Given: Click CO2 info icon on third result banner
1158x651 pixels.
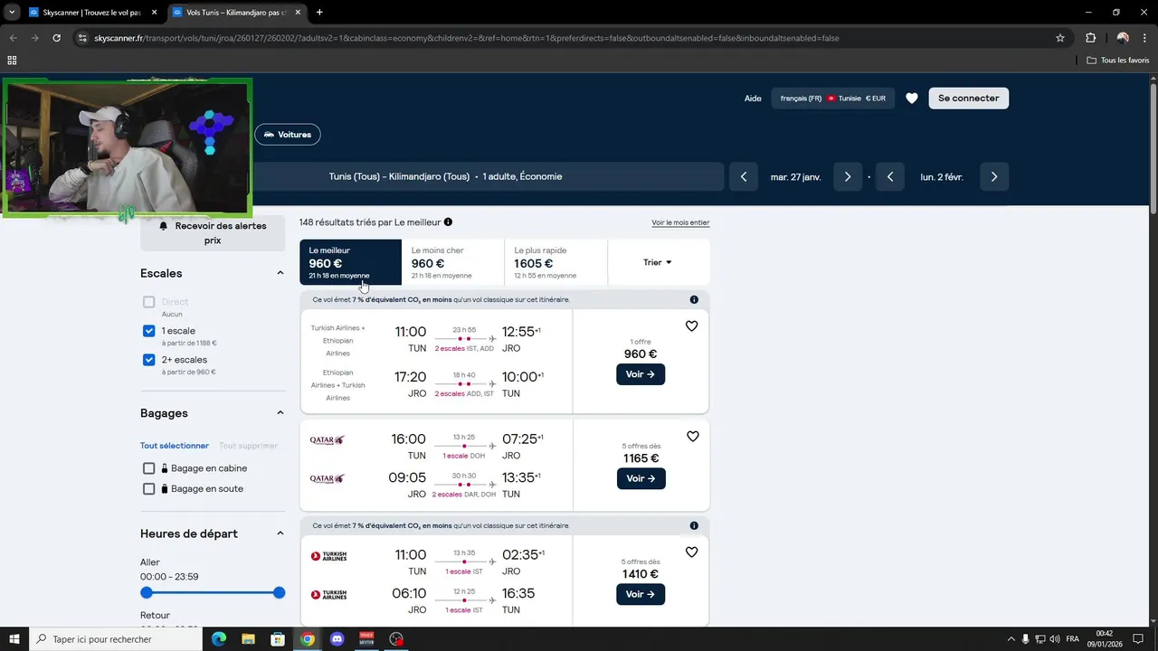Looking at the screenshot, I should 694,525.
